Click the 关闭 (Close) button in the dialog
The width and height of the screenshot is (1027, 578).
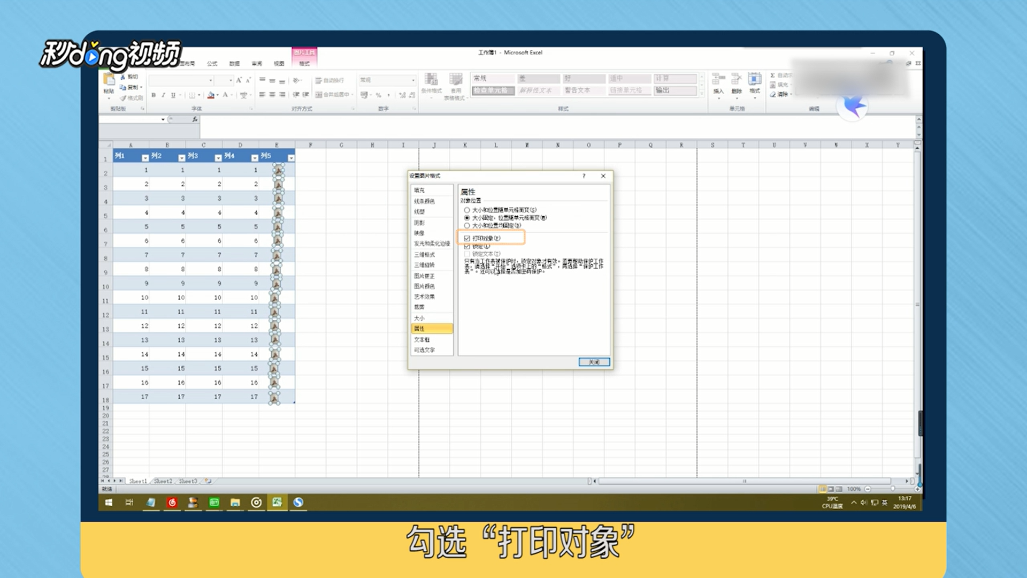[x=594, y=362]
